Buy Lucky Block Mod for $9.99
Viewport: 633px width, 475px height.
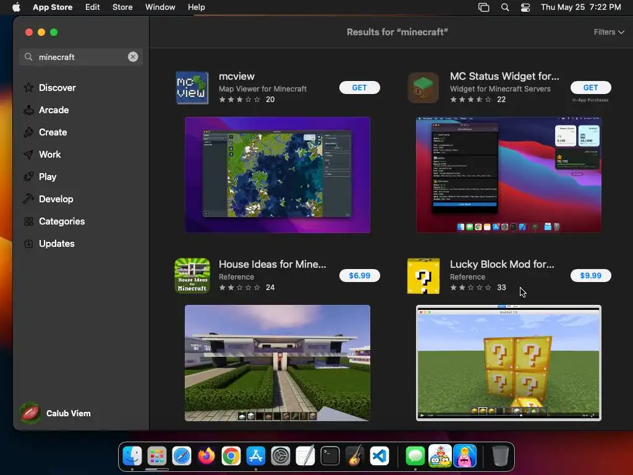(590, 275)
